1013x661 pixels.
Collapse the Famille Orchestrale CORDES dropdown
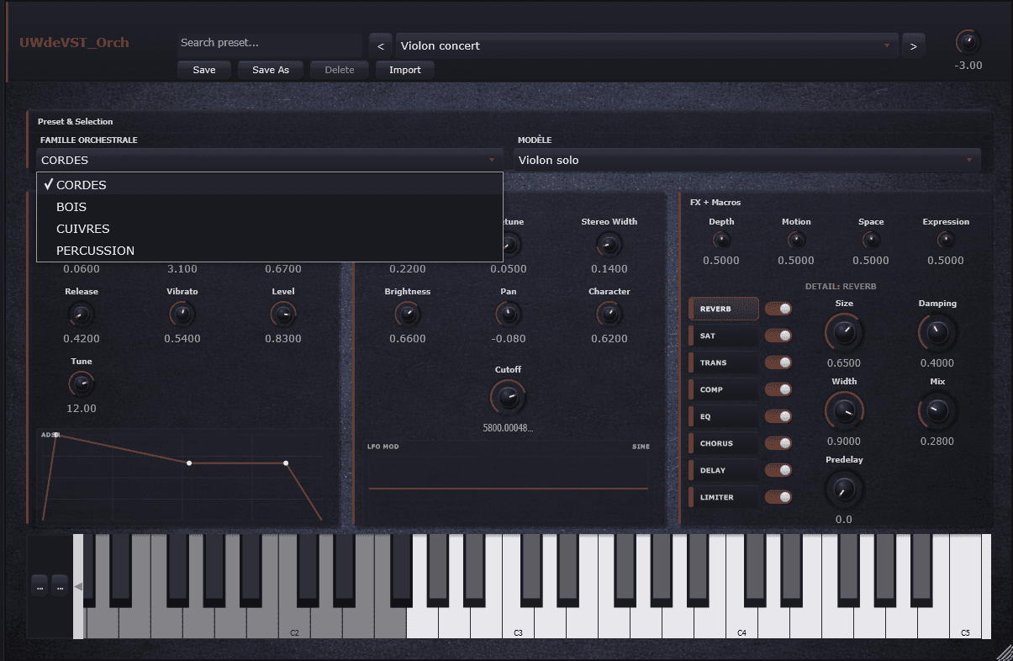[x=269, y=160]
